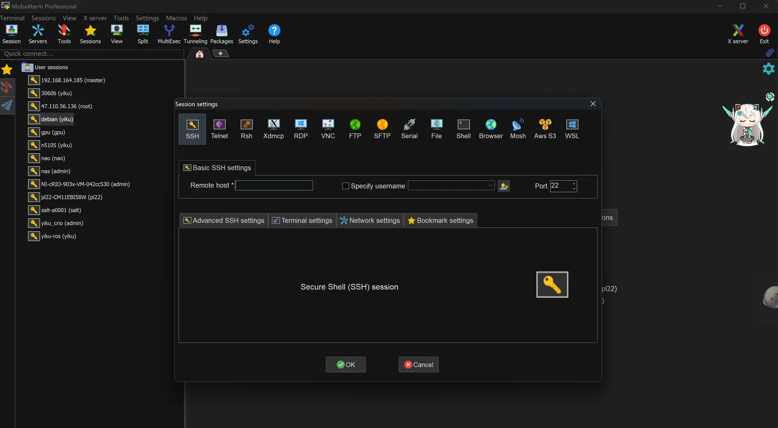Pick the File session type
The height and width of the screenshot is (428, 778).
click(436, 129)
